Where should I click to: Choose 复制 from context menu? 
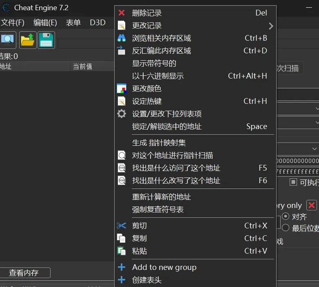point(195,238)
